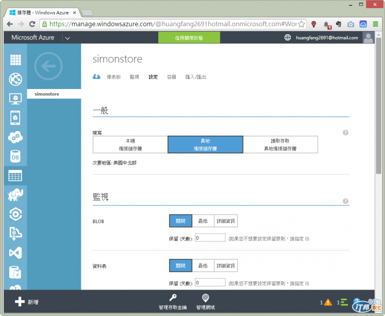Image resolution: width=385 pixels, height=316 pixels.
Task: Open Service Bus icon in sidebar
Action: pyautogui.click(x=15, y=233)
